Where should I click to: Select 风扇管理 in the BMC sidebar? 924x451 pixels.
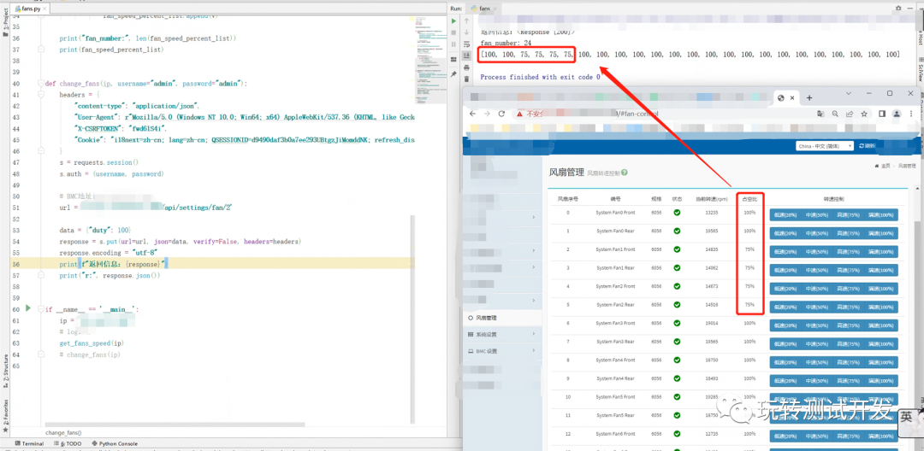pyautogui.click(x=502, y=318)
